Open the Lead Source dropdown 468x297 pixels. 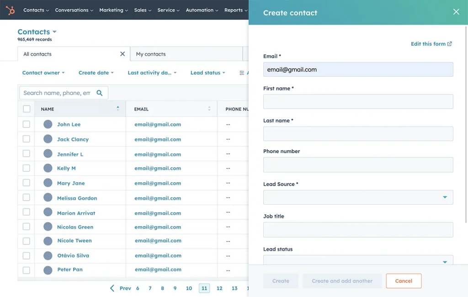coord(358,197)
